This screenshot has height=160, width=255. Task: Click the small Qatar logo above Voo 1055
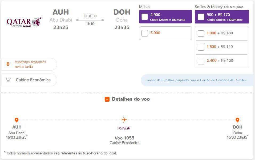click(x=124, y=128)
